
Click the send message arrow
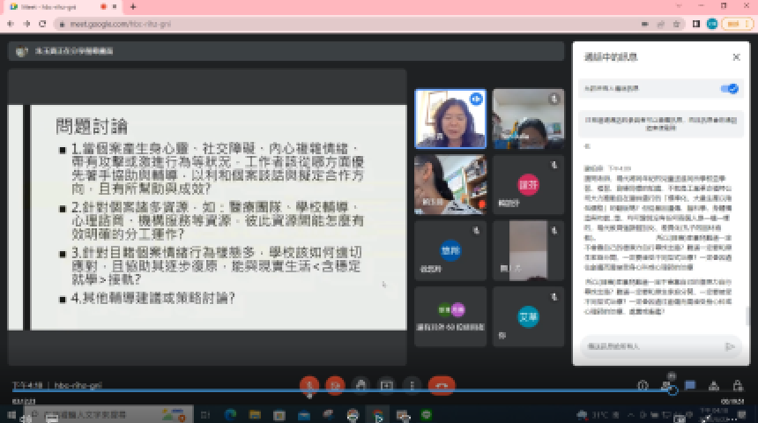pos(729,346)
